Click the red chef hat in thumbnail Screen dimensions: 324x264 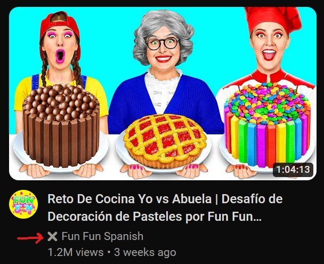click(x=273, y=19)
